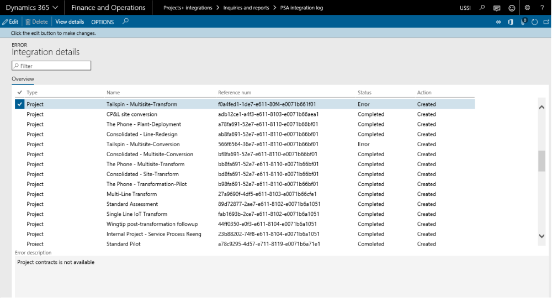Select The Phone - Multisite-Transform row

[245, 164]
